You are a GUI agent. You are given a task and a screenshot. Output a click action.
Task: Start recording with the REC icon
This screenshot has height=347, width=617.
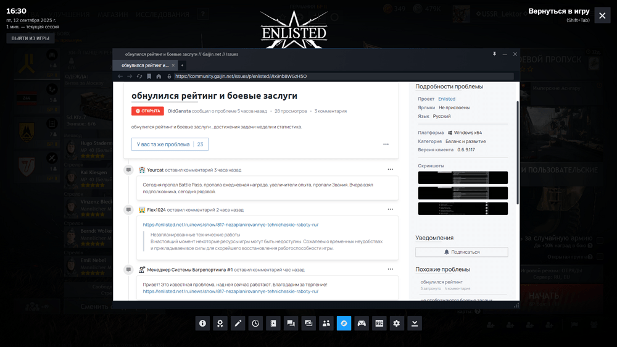point(379,324)
